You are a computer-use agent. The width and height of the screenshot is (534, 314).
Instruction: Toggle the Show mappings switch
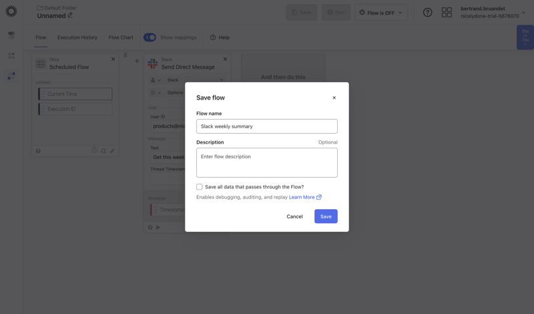[150, 37]
